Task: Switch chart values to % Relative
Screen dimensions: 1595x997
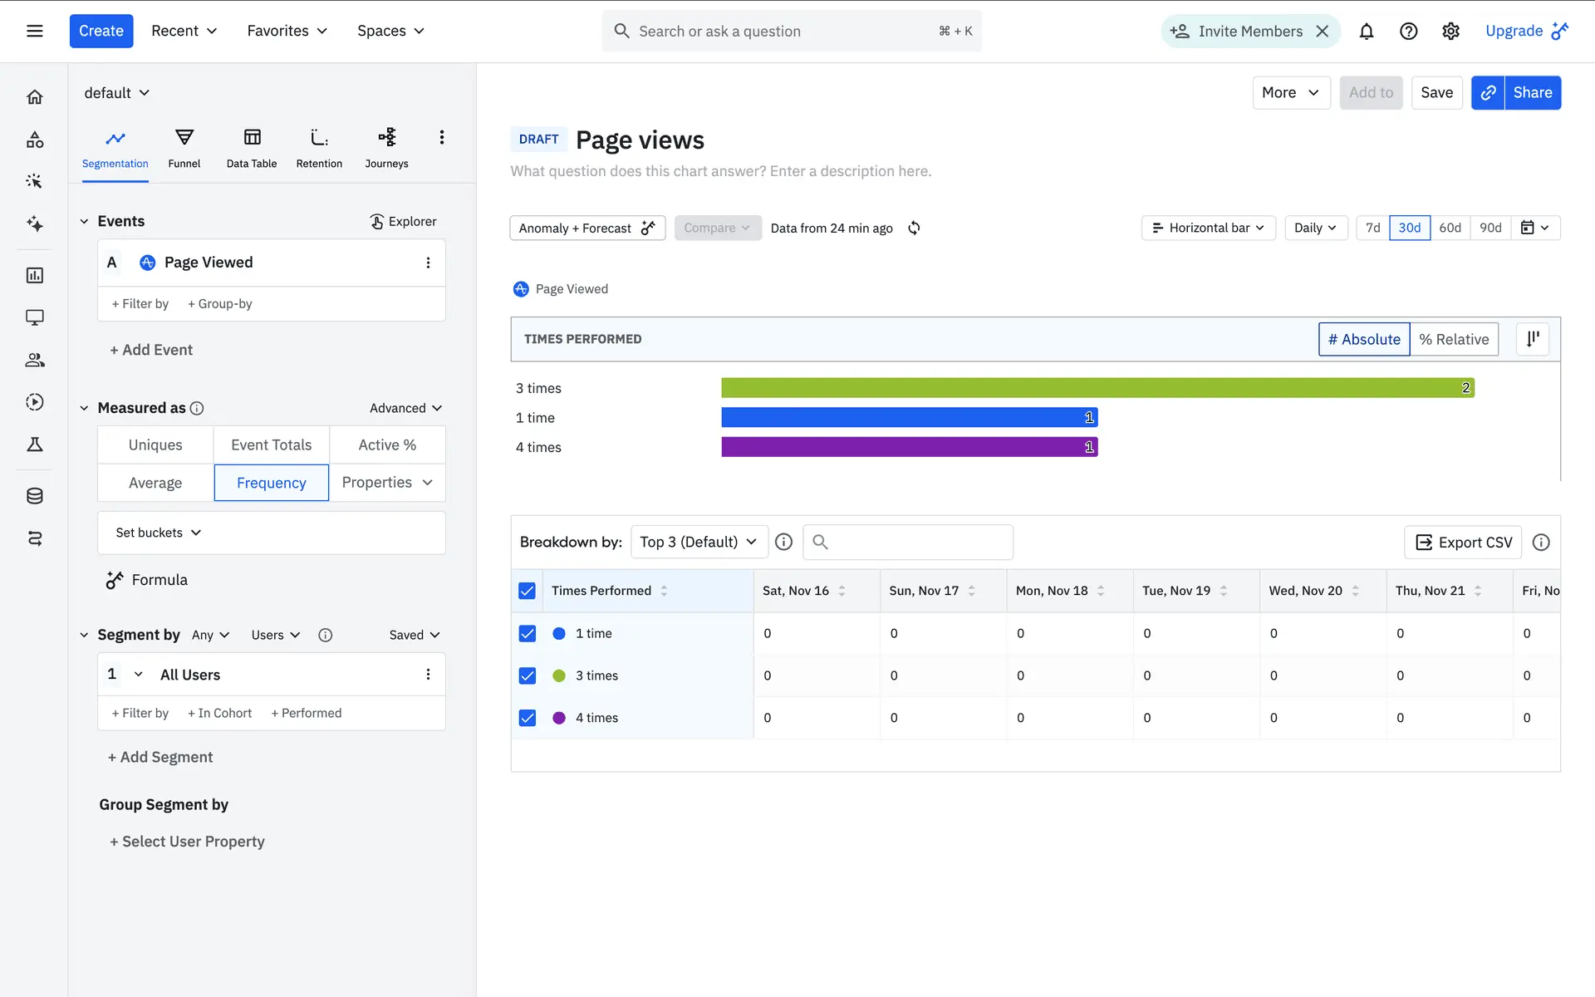Action: 1453,339
